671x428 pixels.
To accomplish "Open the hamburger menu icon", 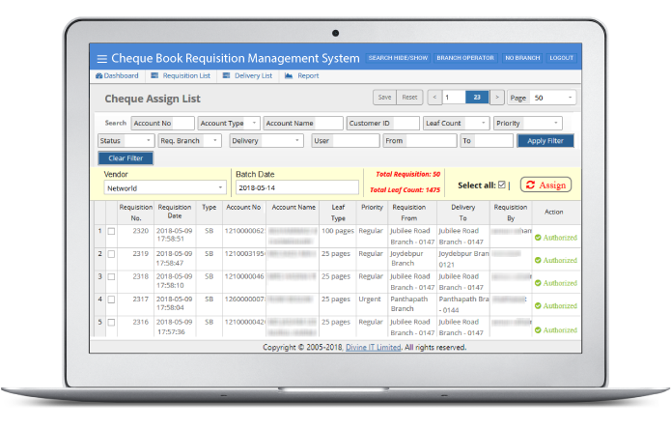I will 102,59.
